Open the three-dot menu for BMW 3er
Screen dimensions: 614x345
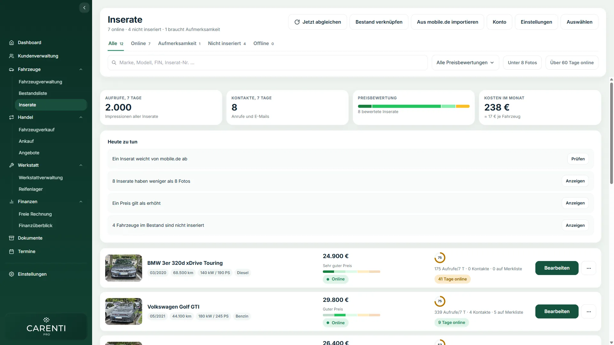coord(589,268)
